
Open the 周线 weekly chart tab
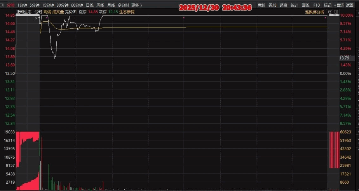[100, 5]
